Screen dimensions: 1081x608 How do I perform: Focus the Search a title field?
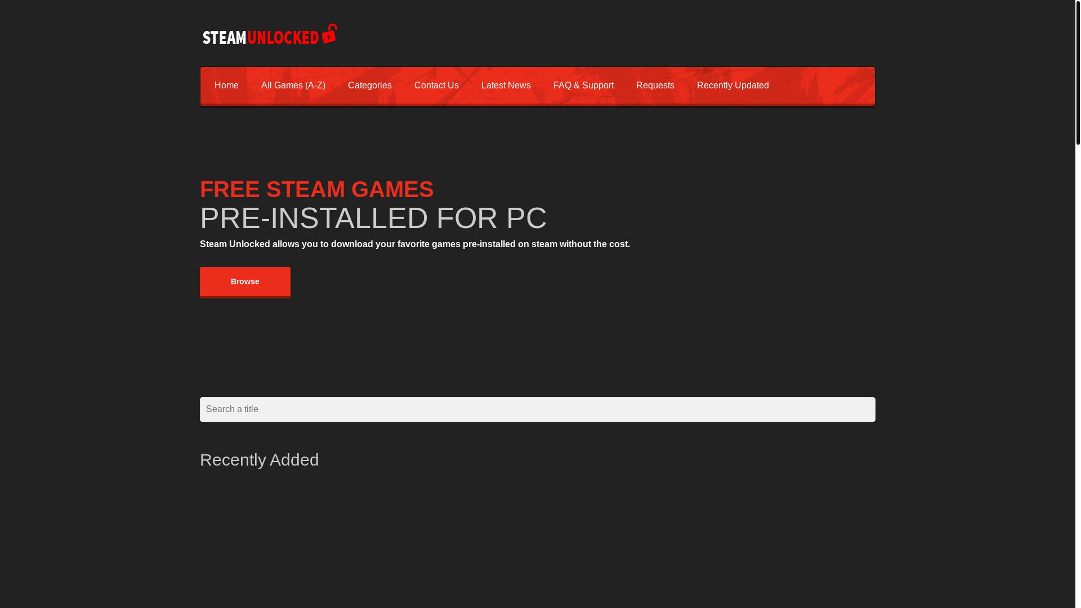coord(538,409)
